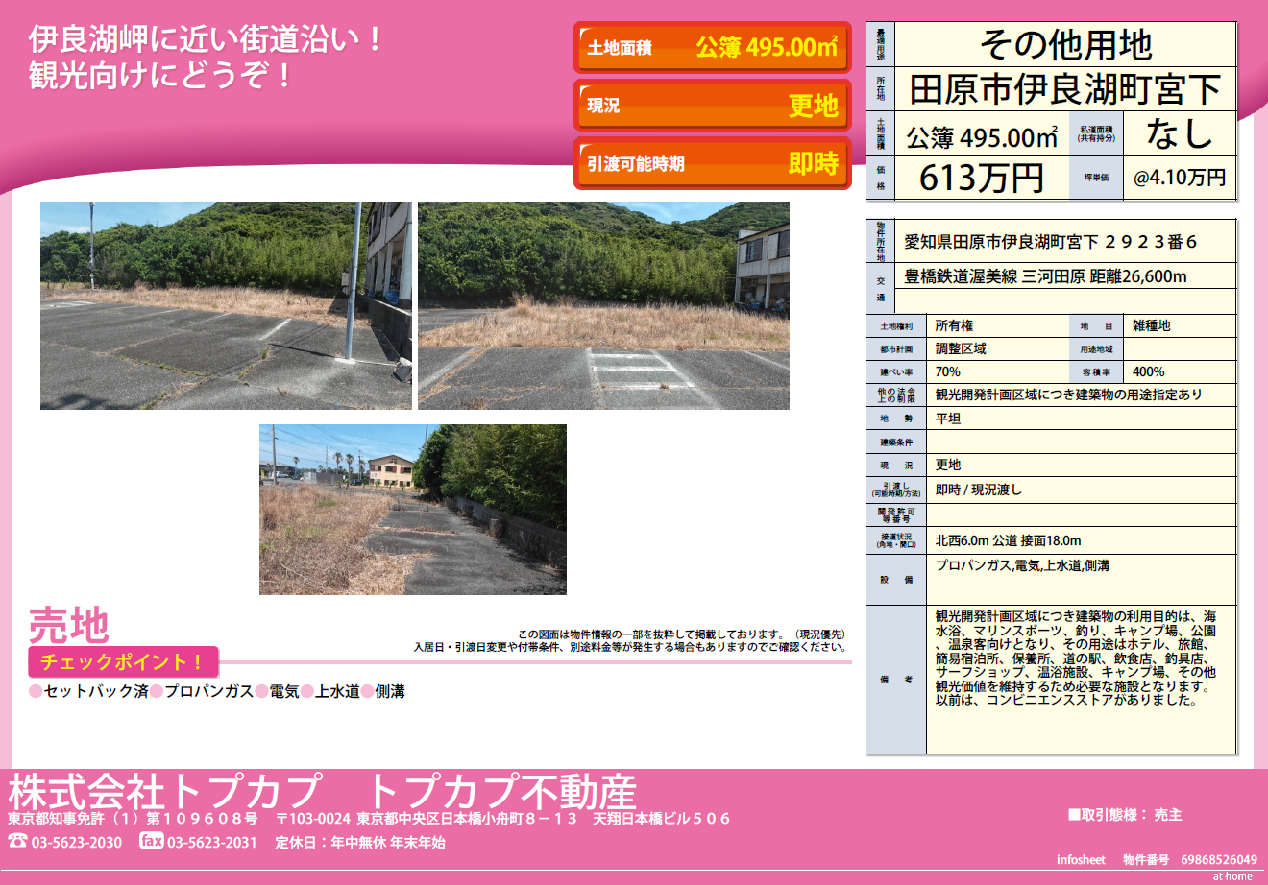Viewport: 1268px width, 885px height.
Task: Click the pink bullet before セットバック済
Action: pos(36,691)
